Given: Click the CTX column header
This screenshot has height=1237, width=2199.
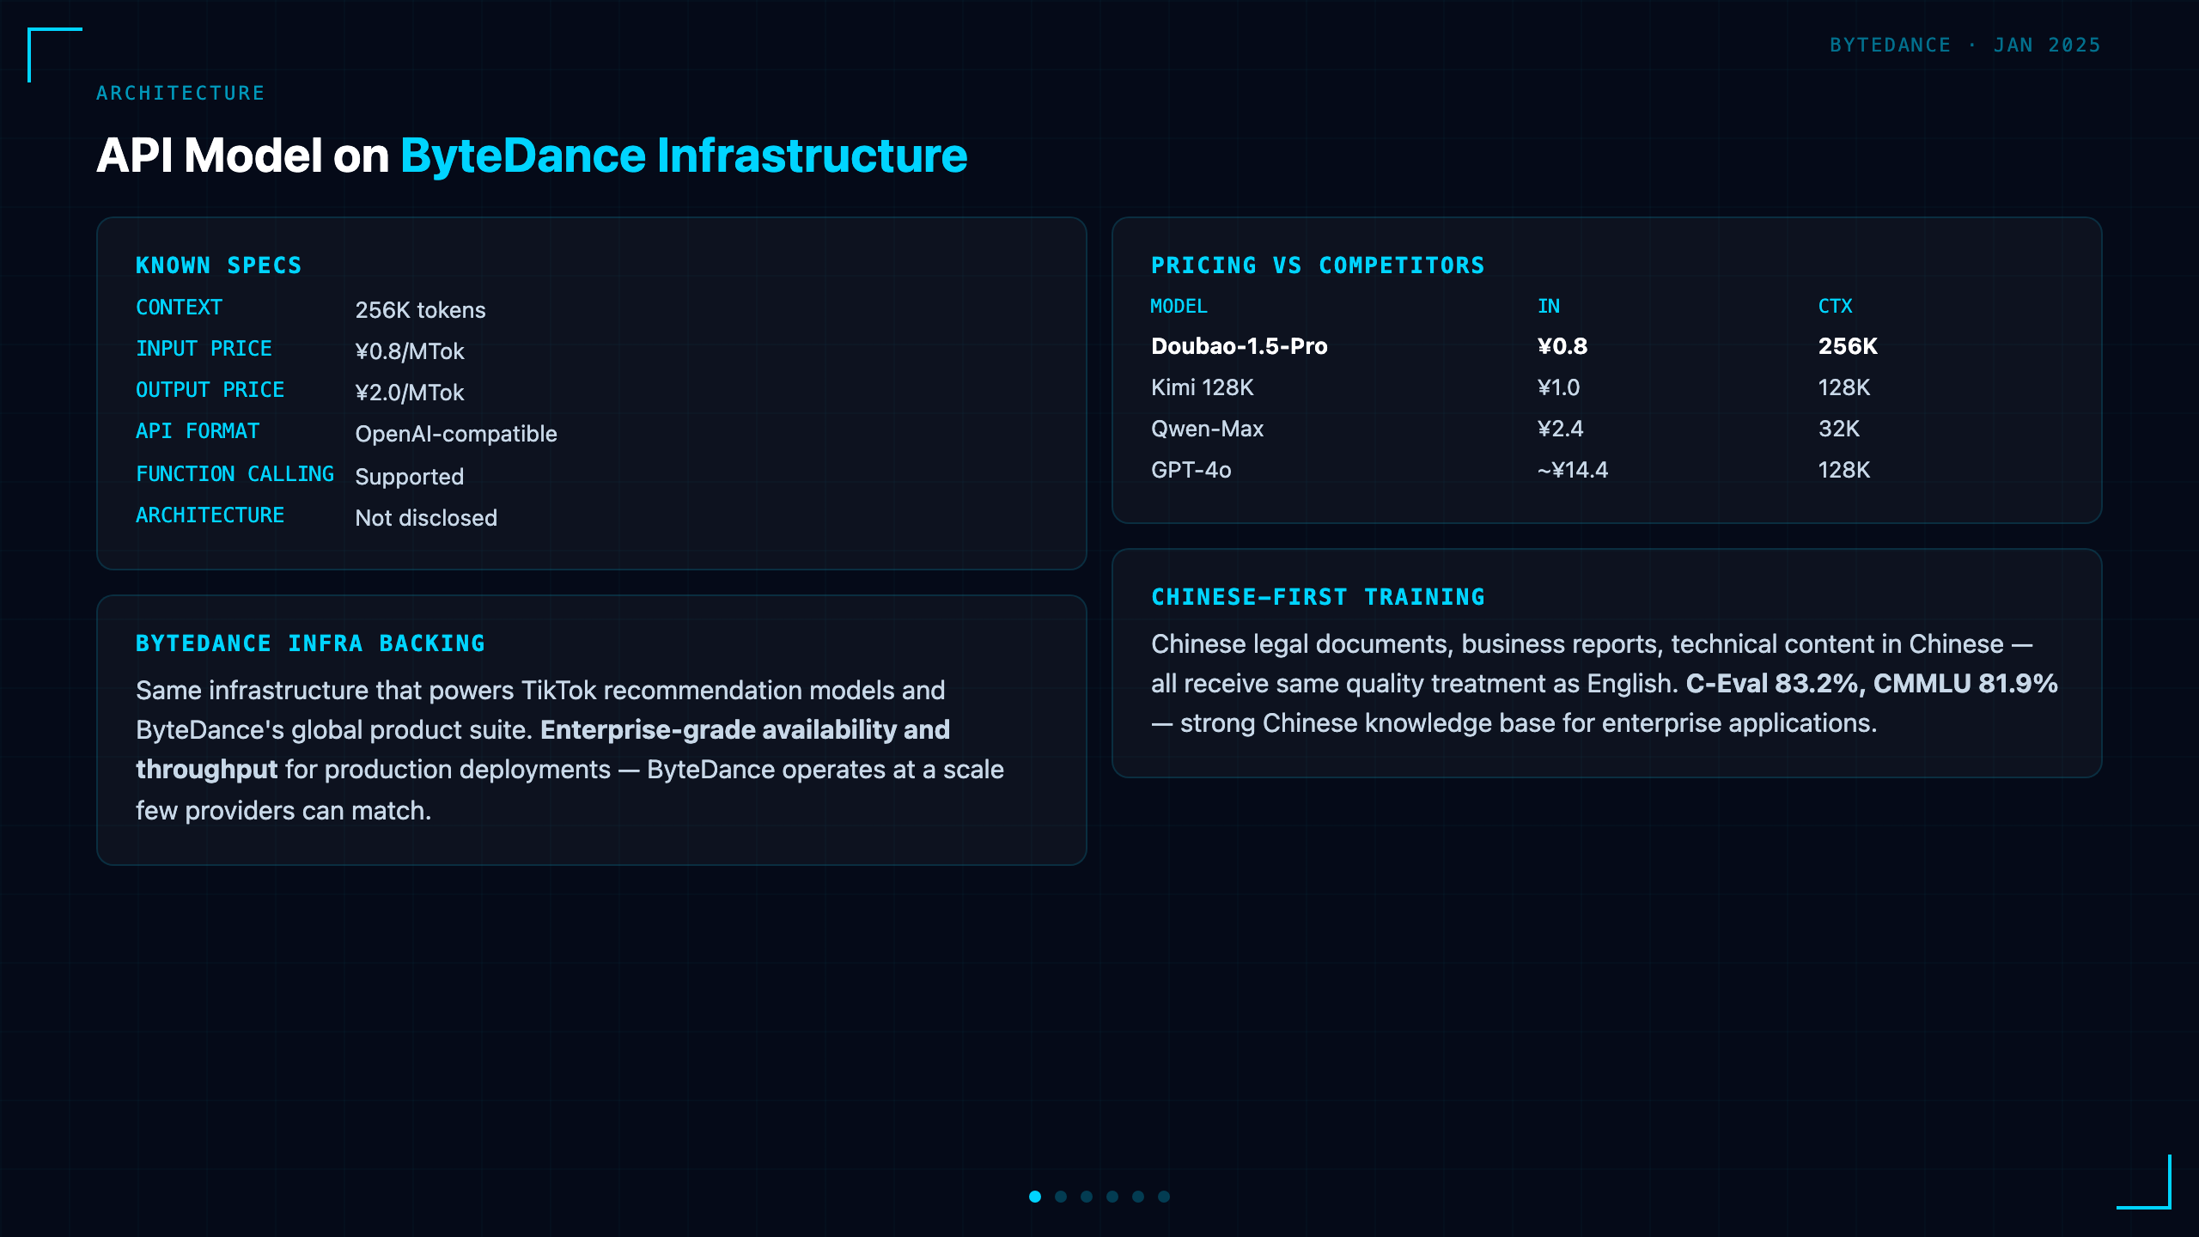Looking at the screenshot, I should coord(1835,306).
